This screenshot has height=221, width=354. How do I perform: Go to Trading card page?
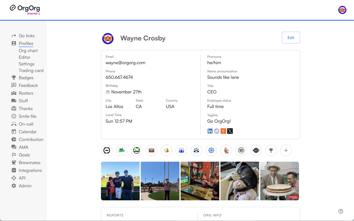click(31, 70)
